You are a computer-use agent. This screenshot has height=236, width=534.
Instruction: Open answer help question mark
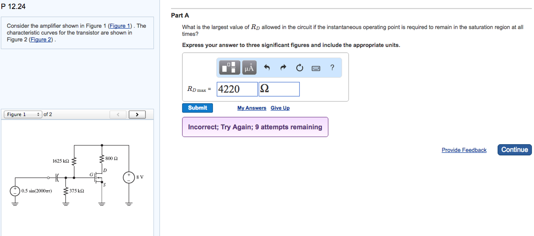coord(332,67)
